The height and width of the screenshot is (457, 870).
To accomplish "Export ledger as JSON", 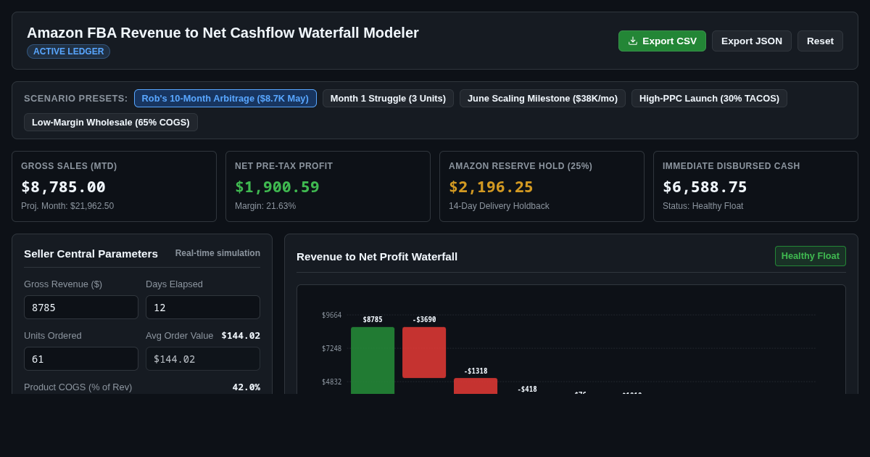I will 752,41.
